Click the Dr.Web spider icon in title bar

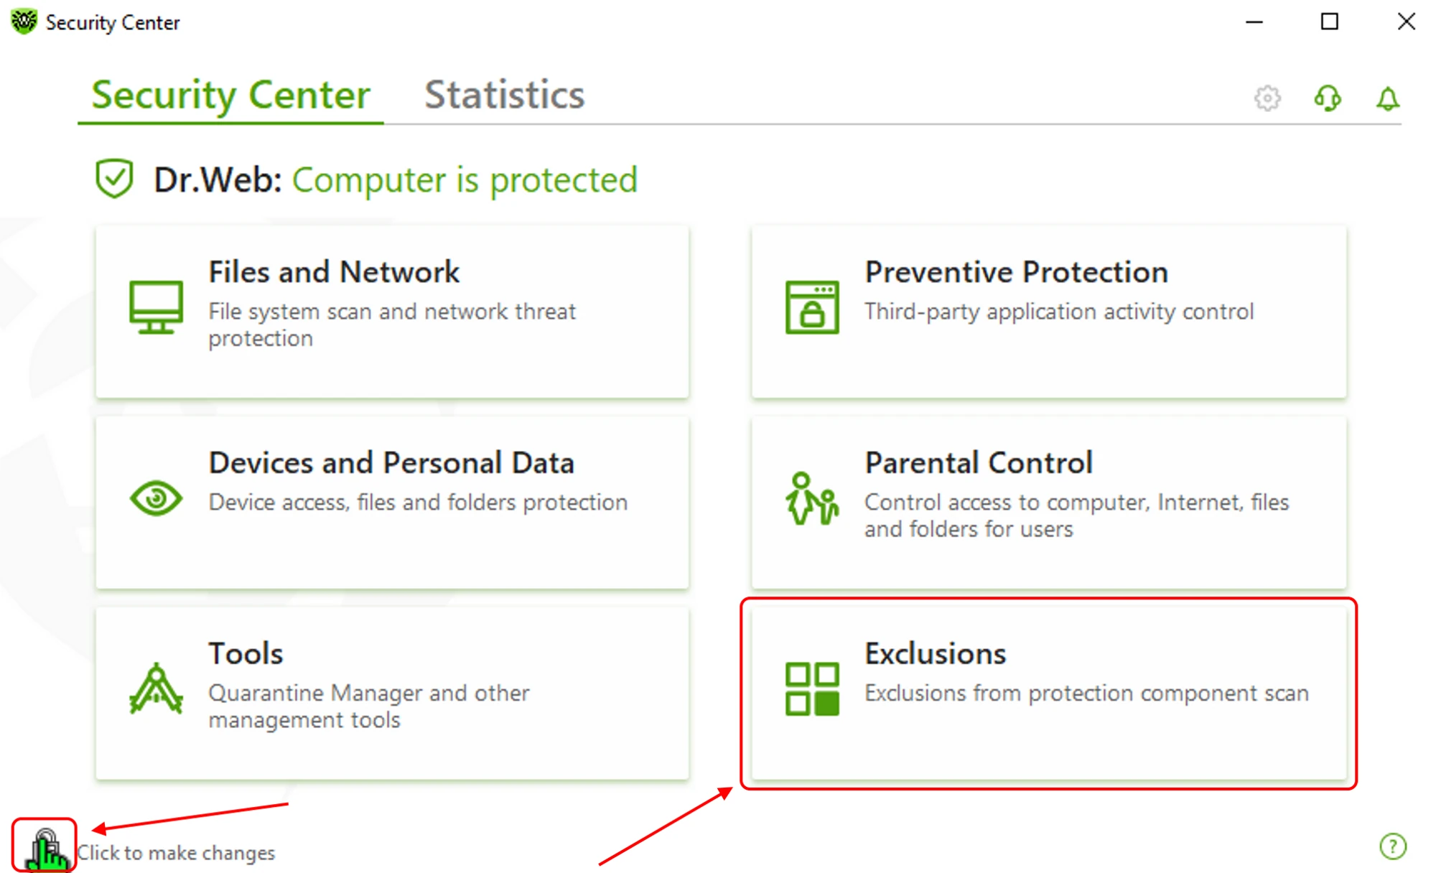tap(24, 22)
